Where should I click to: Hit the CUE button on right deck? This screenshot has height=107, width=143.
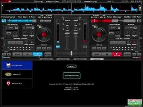(97, 54)
